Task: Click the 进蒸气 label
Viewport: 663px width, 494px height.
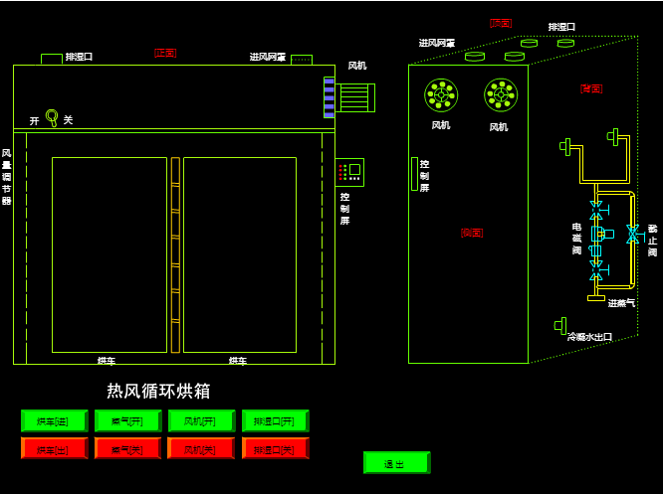Action: (621, 303)
